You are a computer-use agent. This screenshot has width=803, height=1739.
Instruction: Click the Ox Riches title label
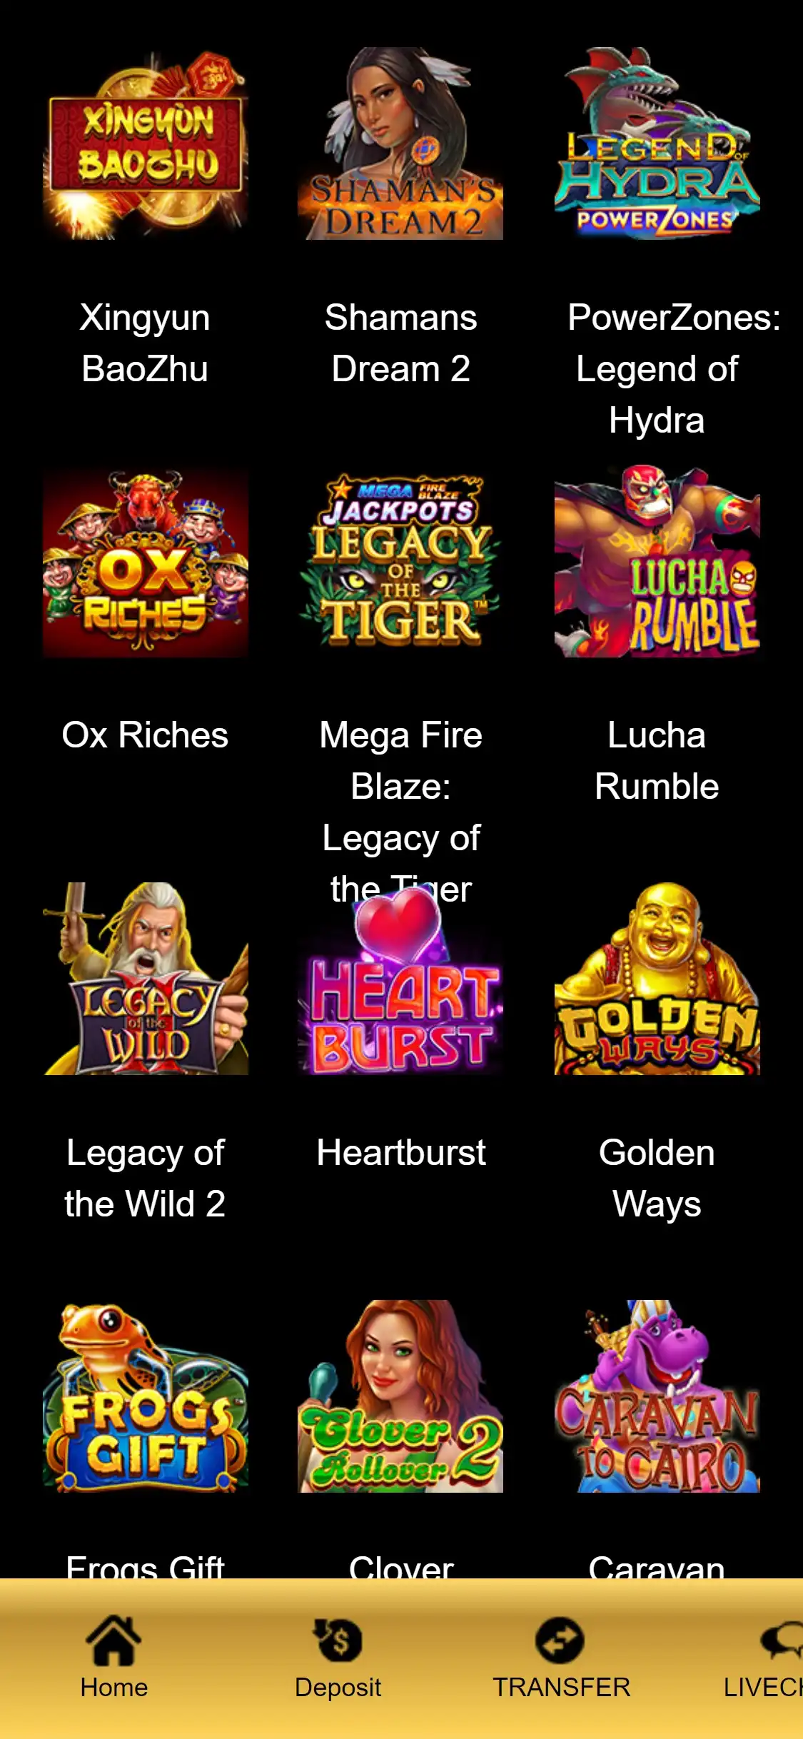click(x=145, y=735)
